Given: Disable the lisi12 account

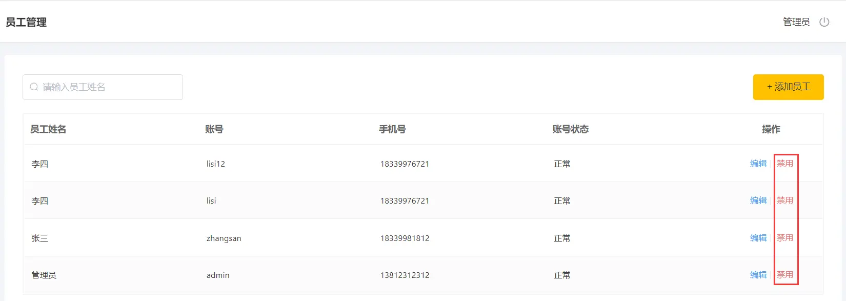Looking at the screenshot, I should [x=785, y=164].
